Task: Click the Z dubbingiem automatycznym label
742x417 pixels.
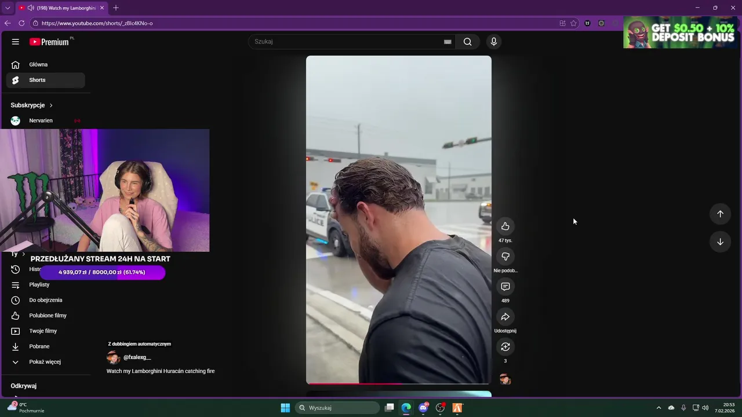Action: pyautogui.click(x=139, y=344)
